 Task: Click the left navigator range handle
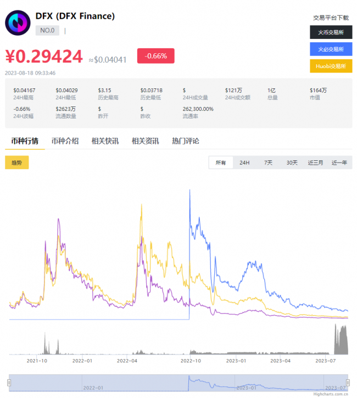pyautogui.click(x=9, y=383)
